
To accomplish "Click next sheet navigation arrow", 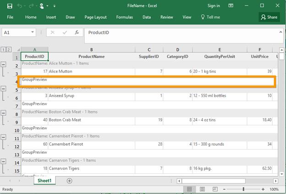I will 19,181.
